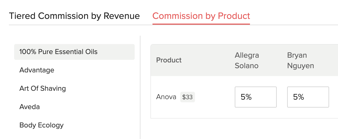
Task: Click the Product column header
Action: 169,60
